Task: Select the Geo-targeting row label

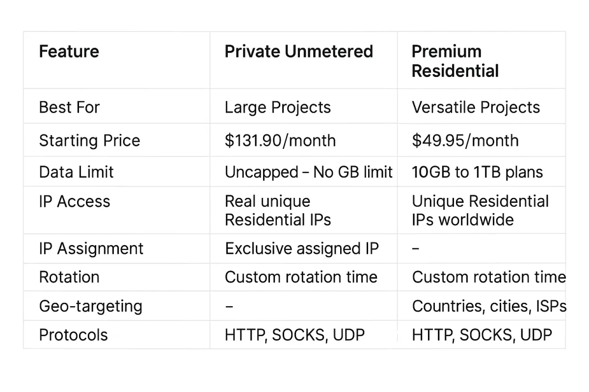Action: pos(91,306)
